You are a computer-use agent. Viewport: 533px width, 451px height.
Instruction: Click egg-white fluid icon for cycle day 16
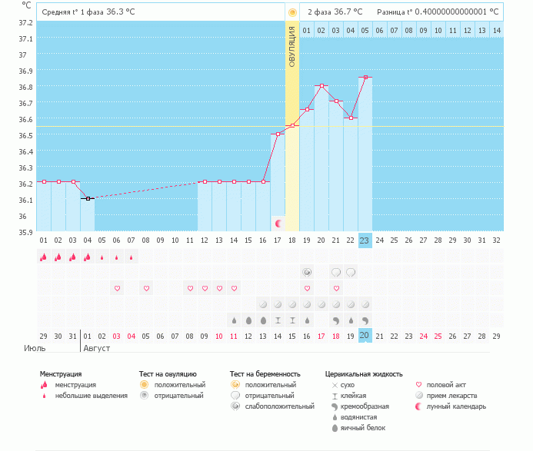(x=263, y=320)
